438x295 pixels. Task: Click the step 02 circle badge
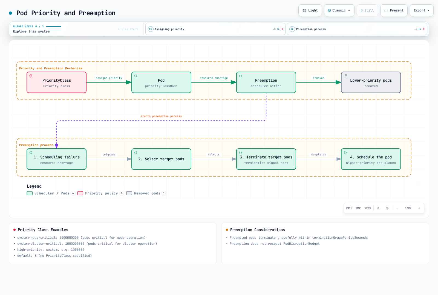click(292, 29)
